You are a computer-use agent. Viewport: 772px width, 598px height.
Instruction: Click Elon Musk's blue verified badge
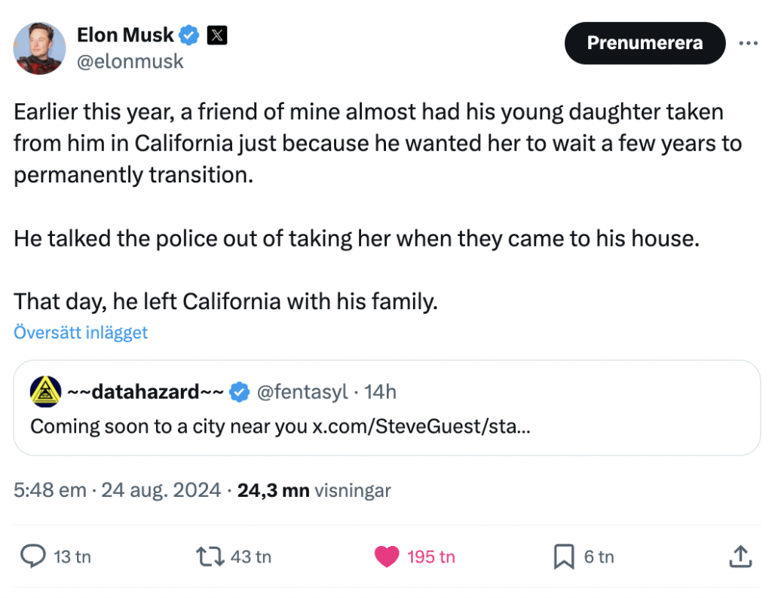189,35
